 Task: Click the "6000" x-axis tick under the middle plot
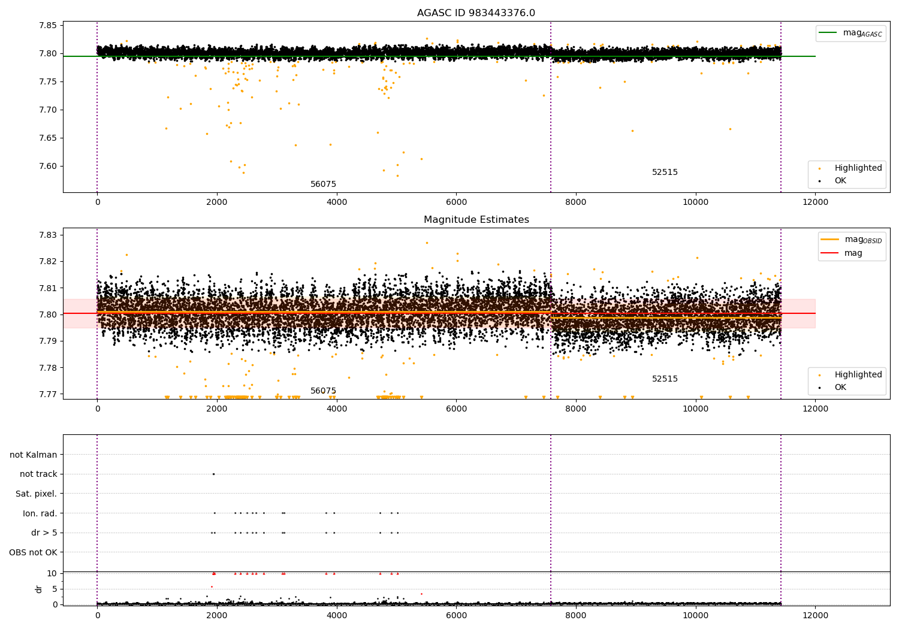(x=456, y=409)
